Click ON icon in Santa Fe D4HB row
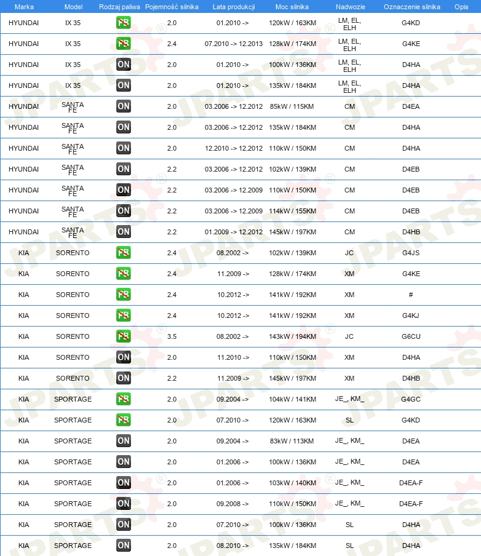The image size is (481, 556). click(x=124, y=232)
